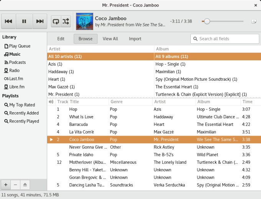Toggle repeat mode
Image resolution: width=261 pixels, height=199 pixels.
coord(56,22)
